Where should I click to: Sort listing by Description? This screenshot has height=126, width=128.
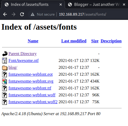pyautogui.click(x=111, y=41)
